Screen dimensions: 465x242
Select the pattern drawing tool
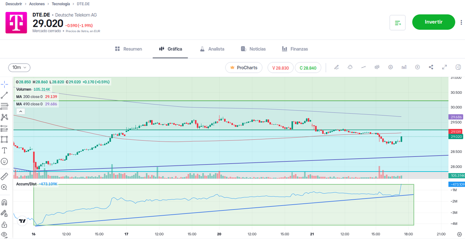[x=4, y=117]
